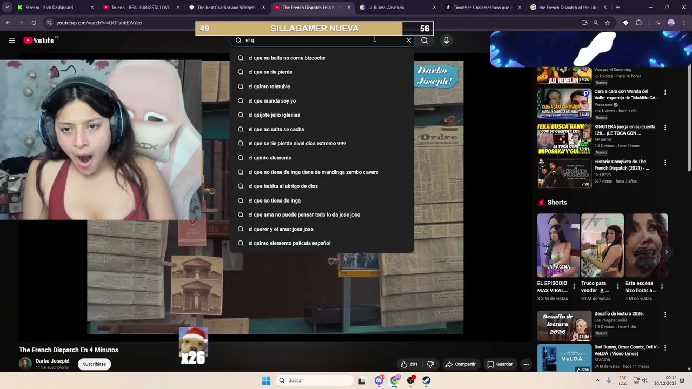
Task: Open the Extensions puzzle icon
Action: click(x=638, y=23)
